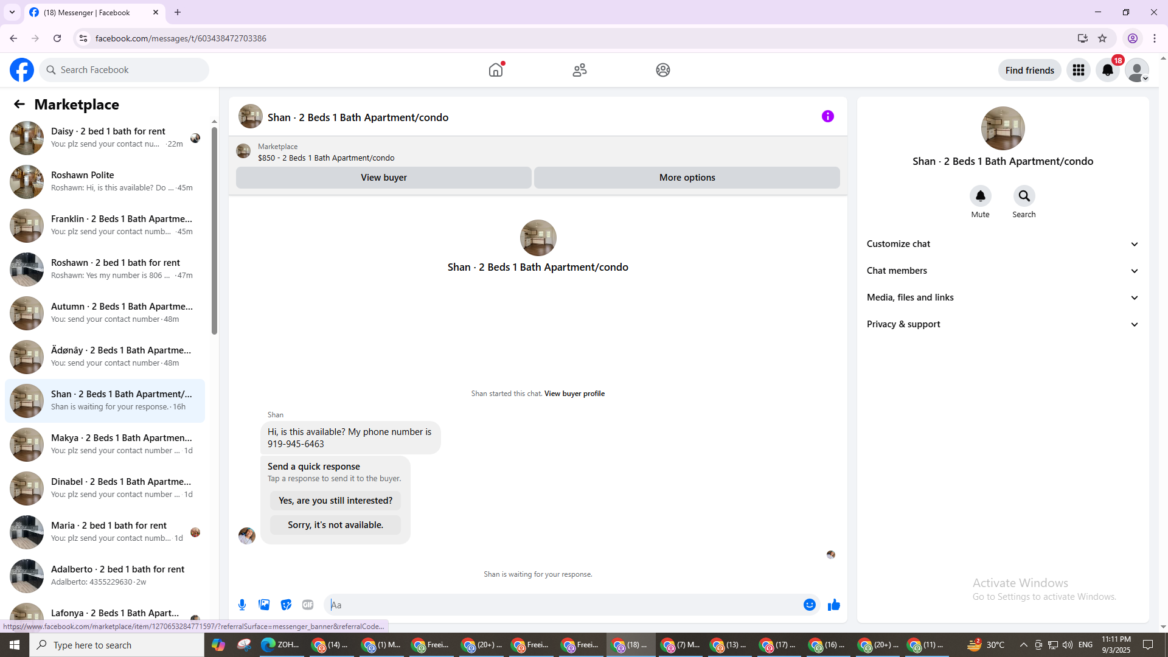Expand the Customize chat section
1168x657 pixels.
pos(1003,244)
